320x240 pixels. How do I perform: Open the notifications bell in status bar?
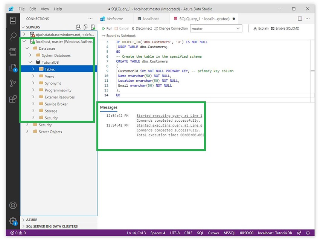[308, 233]
